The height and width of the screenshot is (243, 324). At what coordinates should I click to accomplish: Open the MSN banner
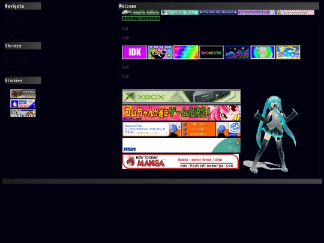tap(181, 145)
